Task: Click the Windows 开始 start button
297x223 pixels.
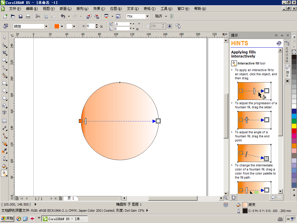Action: coord(8,219)
